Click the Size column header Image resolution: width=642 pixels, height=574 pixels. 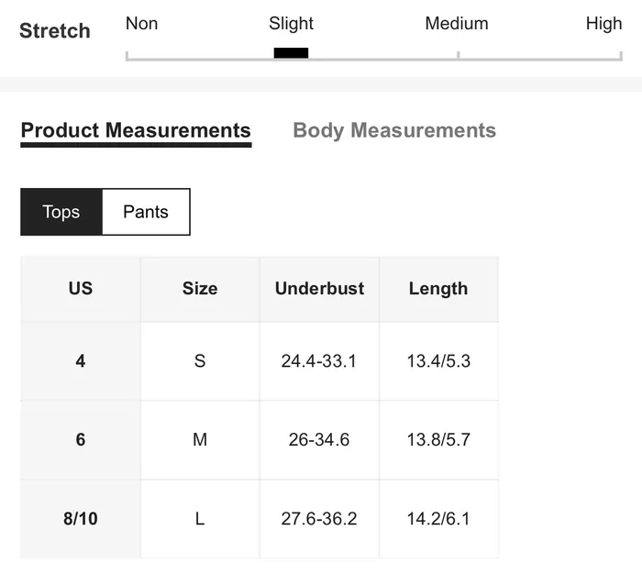pyautogui.click(x=200, y=289)
